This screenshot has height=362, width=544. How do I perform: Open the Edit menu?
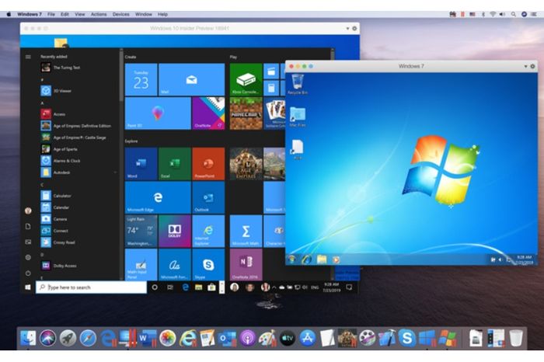click(65, 14)
